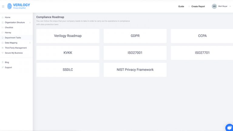Image resolution: width=233 pixels, height=131 pixels.
Task: Click the Compliance Roadmap heading
Action: (50, 17)
